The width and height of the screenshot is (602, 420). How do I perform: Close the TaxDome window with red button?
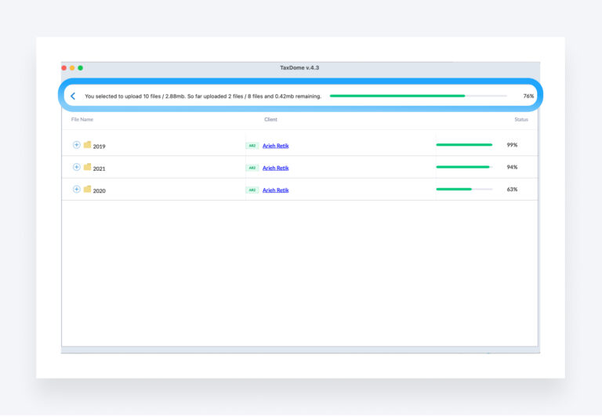(x=64, y=68)
